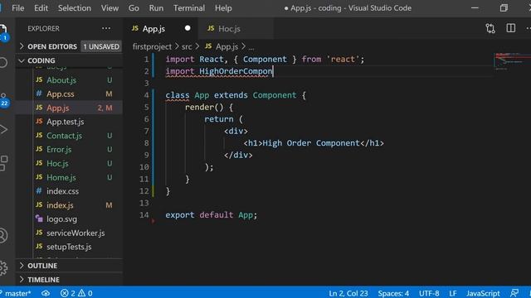Screen dimensions: 531x298
Task: Click the editor minimap preview
Action: click(512, 60)
